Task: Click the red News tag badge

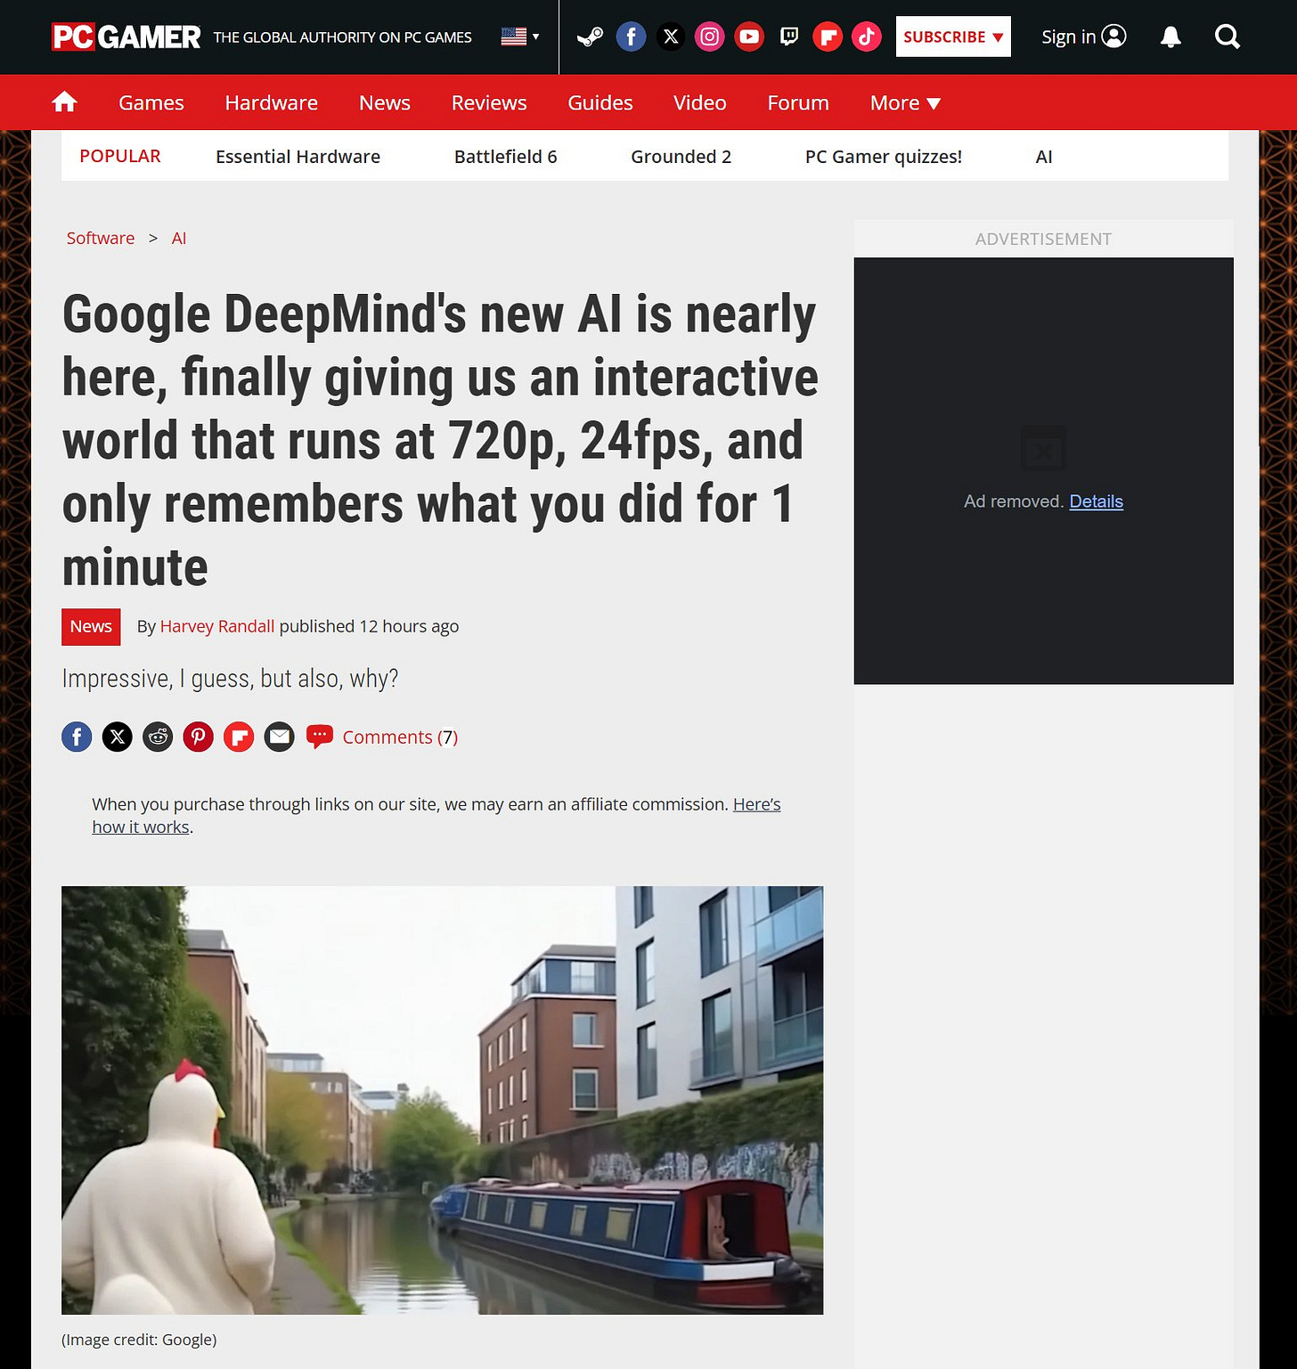Action: coord(91,626)
